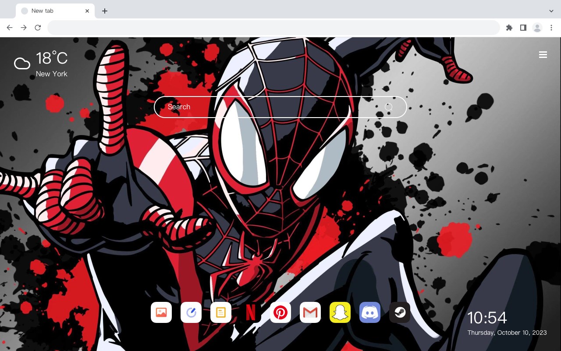Open the yellow notes shortcut
The image size is (561, 351).
click(x=221, y=312)
